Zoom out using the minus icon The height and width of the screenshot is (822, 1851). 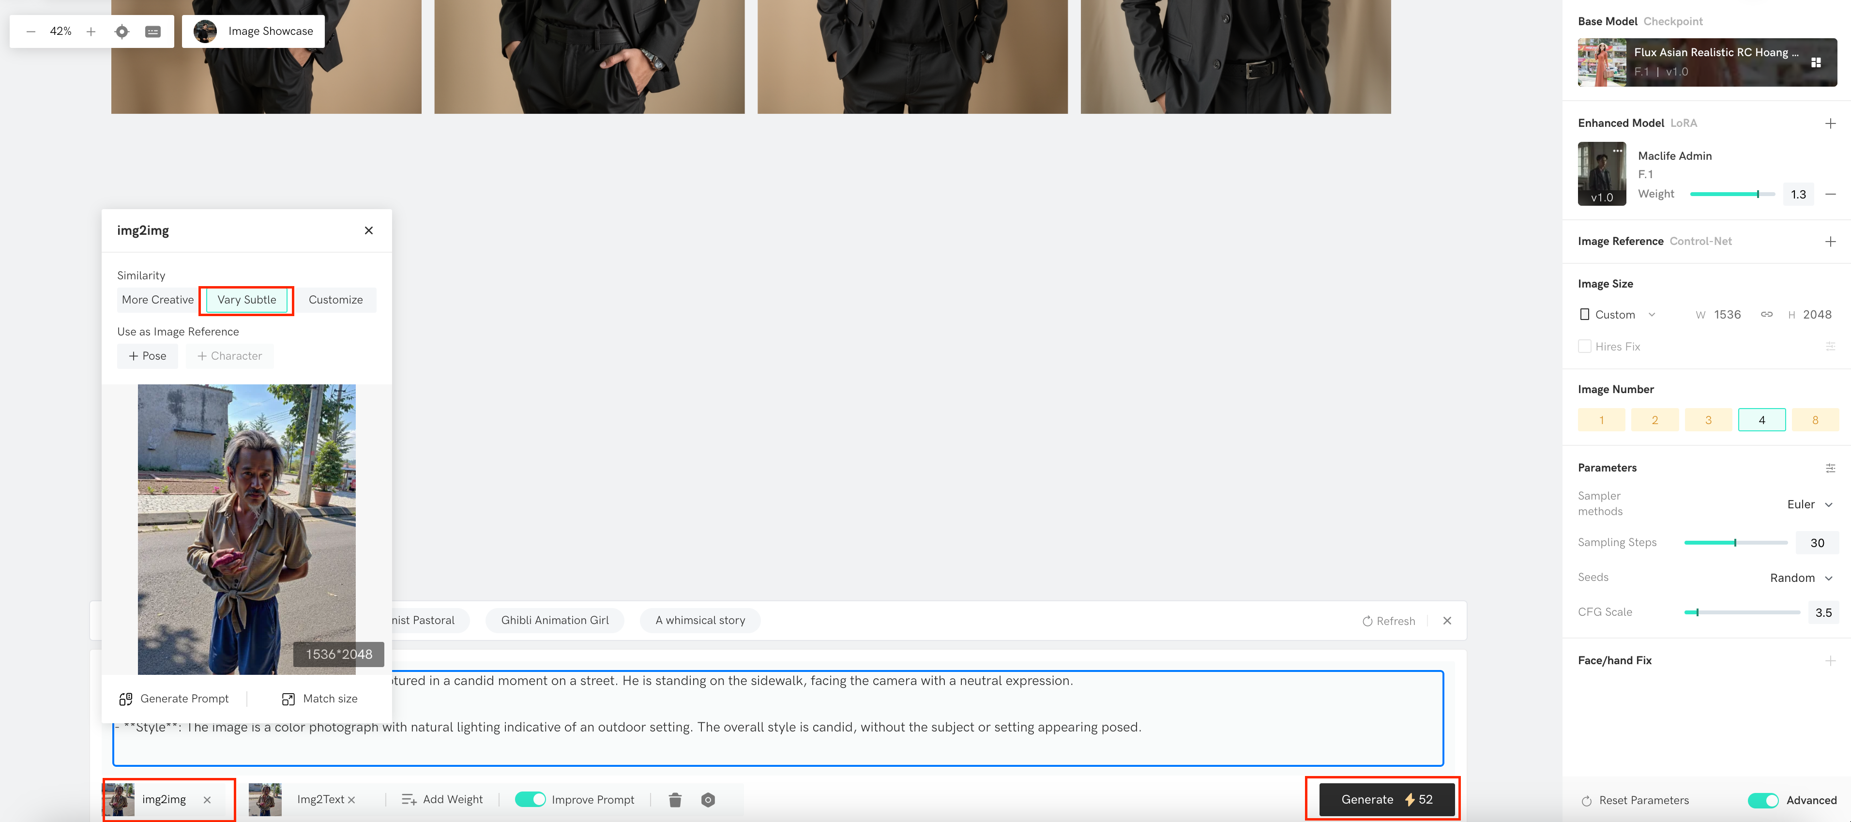[30, 31]
